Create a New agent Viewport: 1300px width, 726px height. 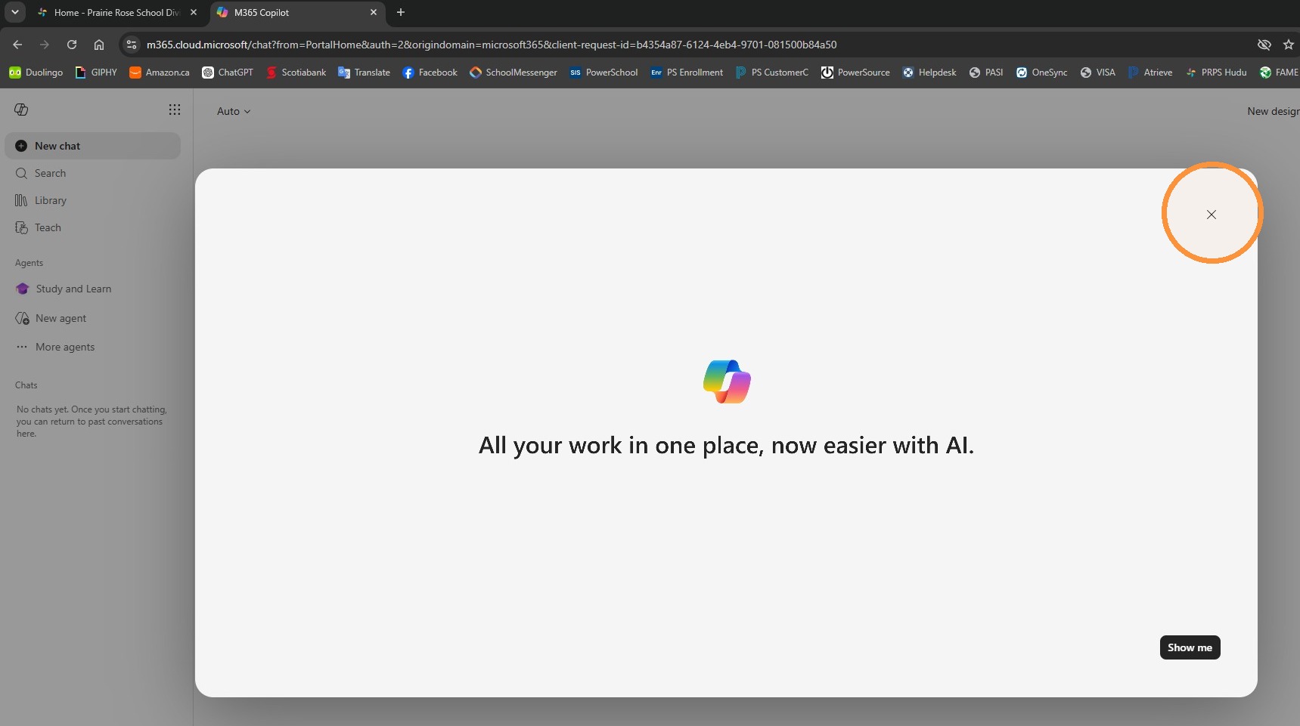pos(93,318)
